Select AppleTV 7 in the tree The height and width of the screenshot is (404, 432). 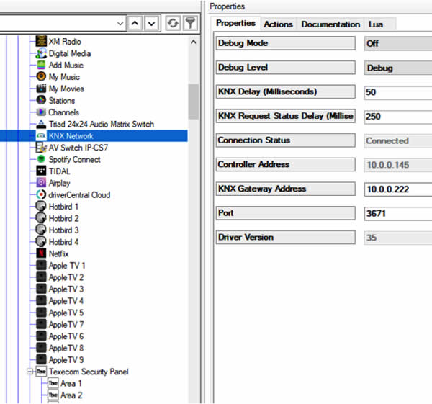click(66, 324)
